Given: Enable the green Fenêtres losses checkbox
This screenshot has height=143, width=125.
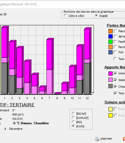Looking at the screenshot, I should [115, 42].
